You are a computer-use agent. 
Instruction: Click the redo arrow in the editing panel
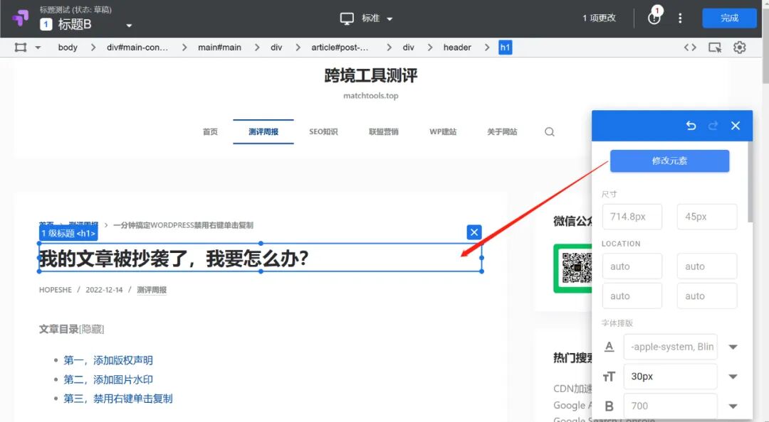(x=713, y=125)
